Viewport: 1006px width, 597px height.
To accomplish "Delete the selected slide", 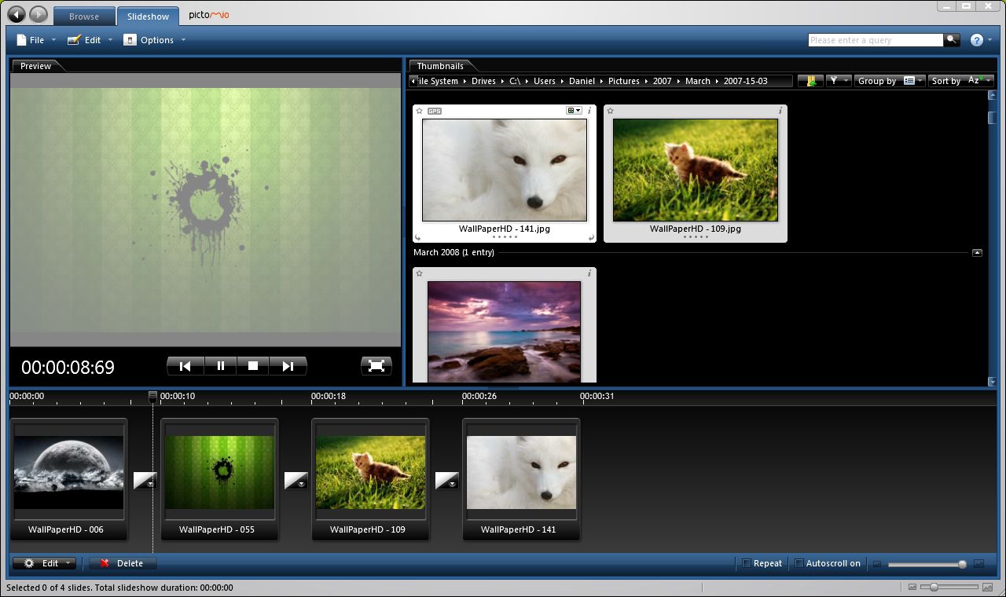I will pyautogui.click(x=123, y=563).
